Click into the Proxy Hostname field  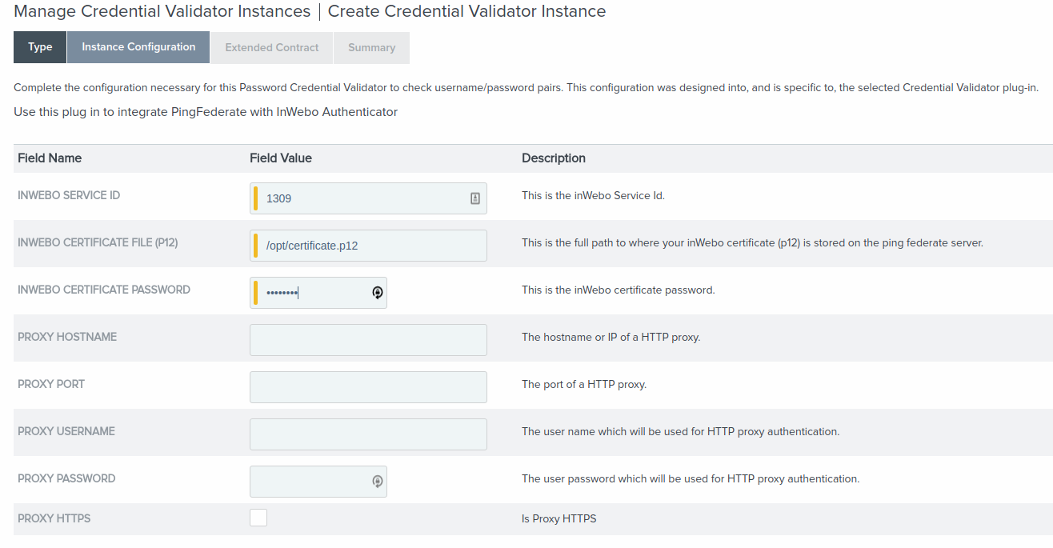[368, 340]
